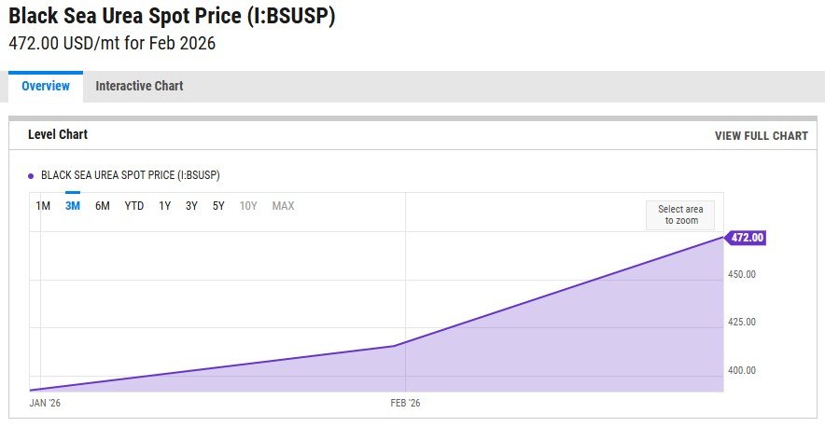Click the Black Sea Urea legend label

click(x=131, y=175)
